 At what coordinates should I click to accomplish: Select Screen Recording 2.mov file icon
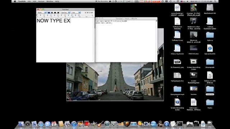[x=194, y=61]
